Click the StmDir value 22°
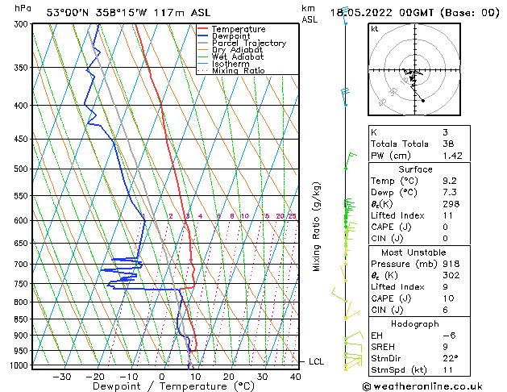Image resolution: width=507 pixels, height=392 pixels. [450, 359]
